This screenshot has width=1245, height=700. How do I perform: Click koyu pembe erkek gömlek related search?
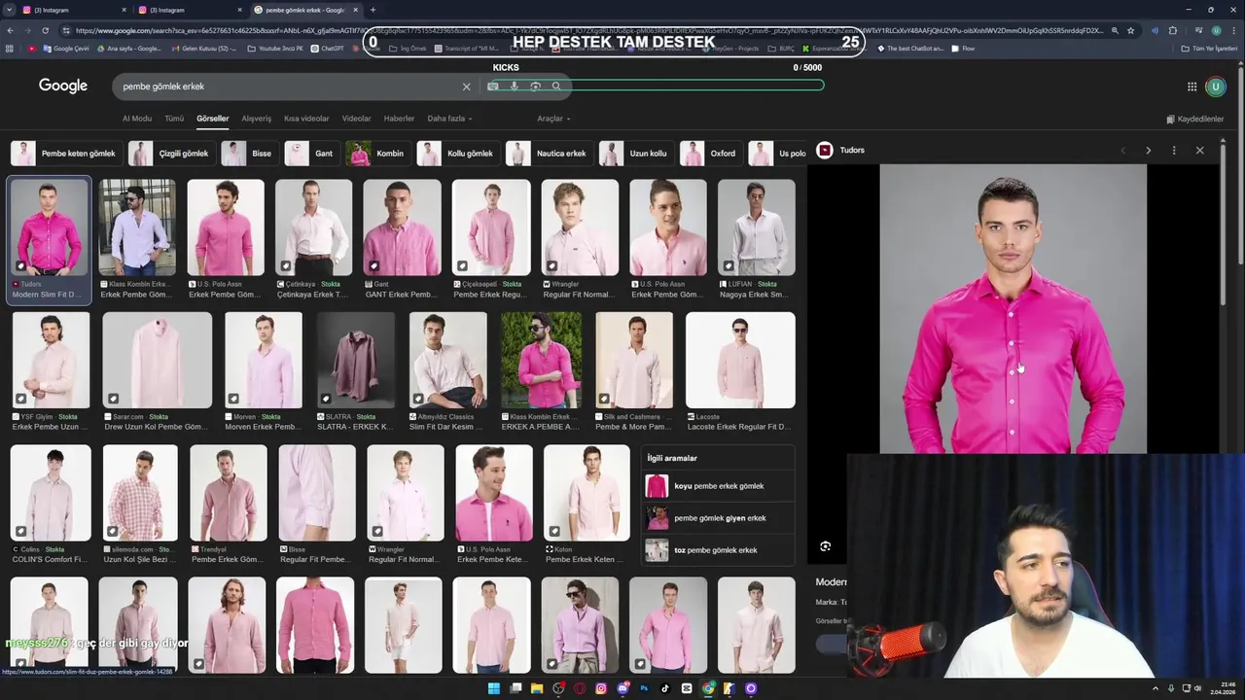tap(718, 486)
